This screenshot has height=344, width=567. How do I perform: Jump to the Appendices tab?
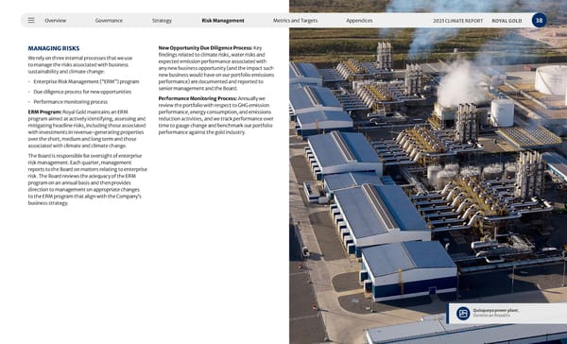359,21
